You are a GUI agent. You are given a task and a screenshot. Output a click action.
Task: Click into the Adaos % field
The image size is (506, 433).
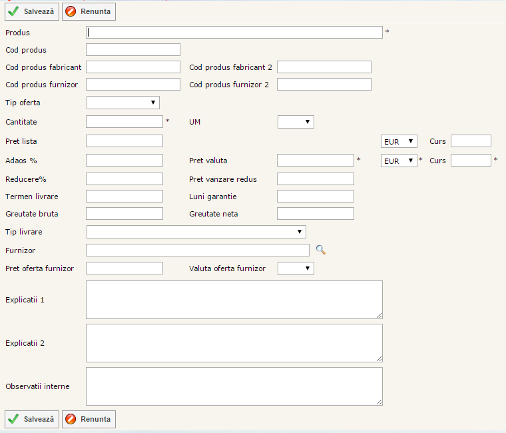coord(125,160)
